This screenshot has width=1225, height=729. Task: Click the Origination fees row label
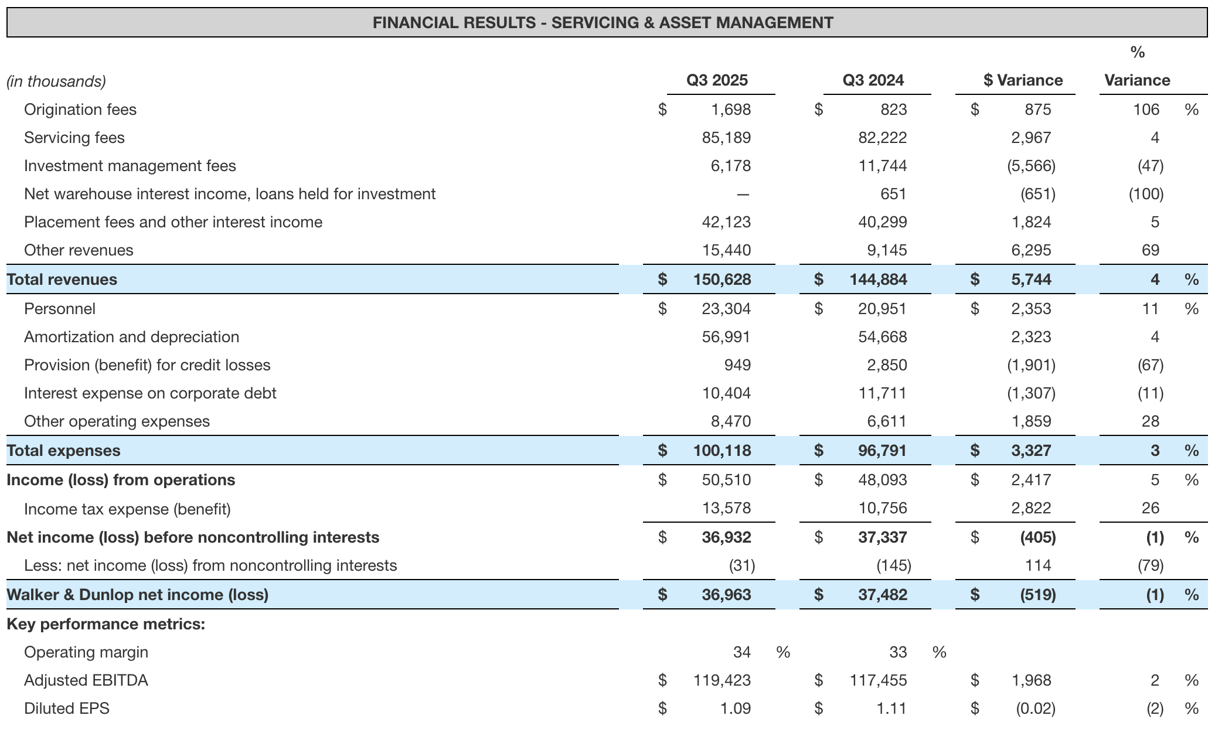pos(80,110)
